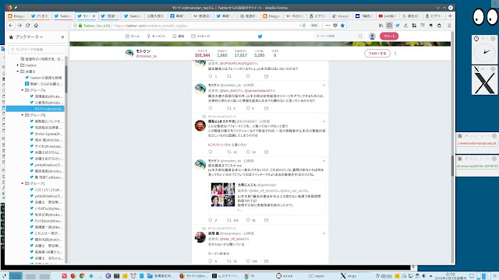Click the page vertical scrollbar thumb

(x=452, y=166)
